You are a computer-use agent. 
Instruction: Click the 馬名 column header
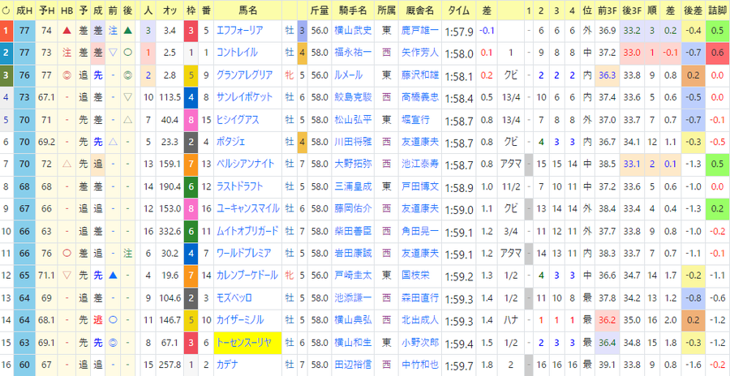point(249,11)
